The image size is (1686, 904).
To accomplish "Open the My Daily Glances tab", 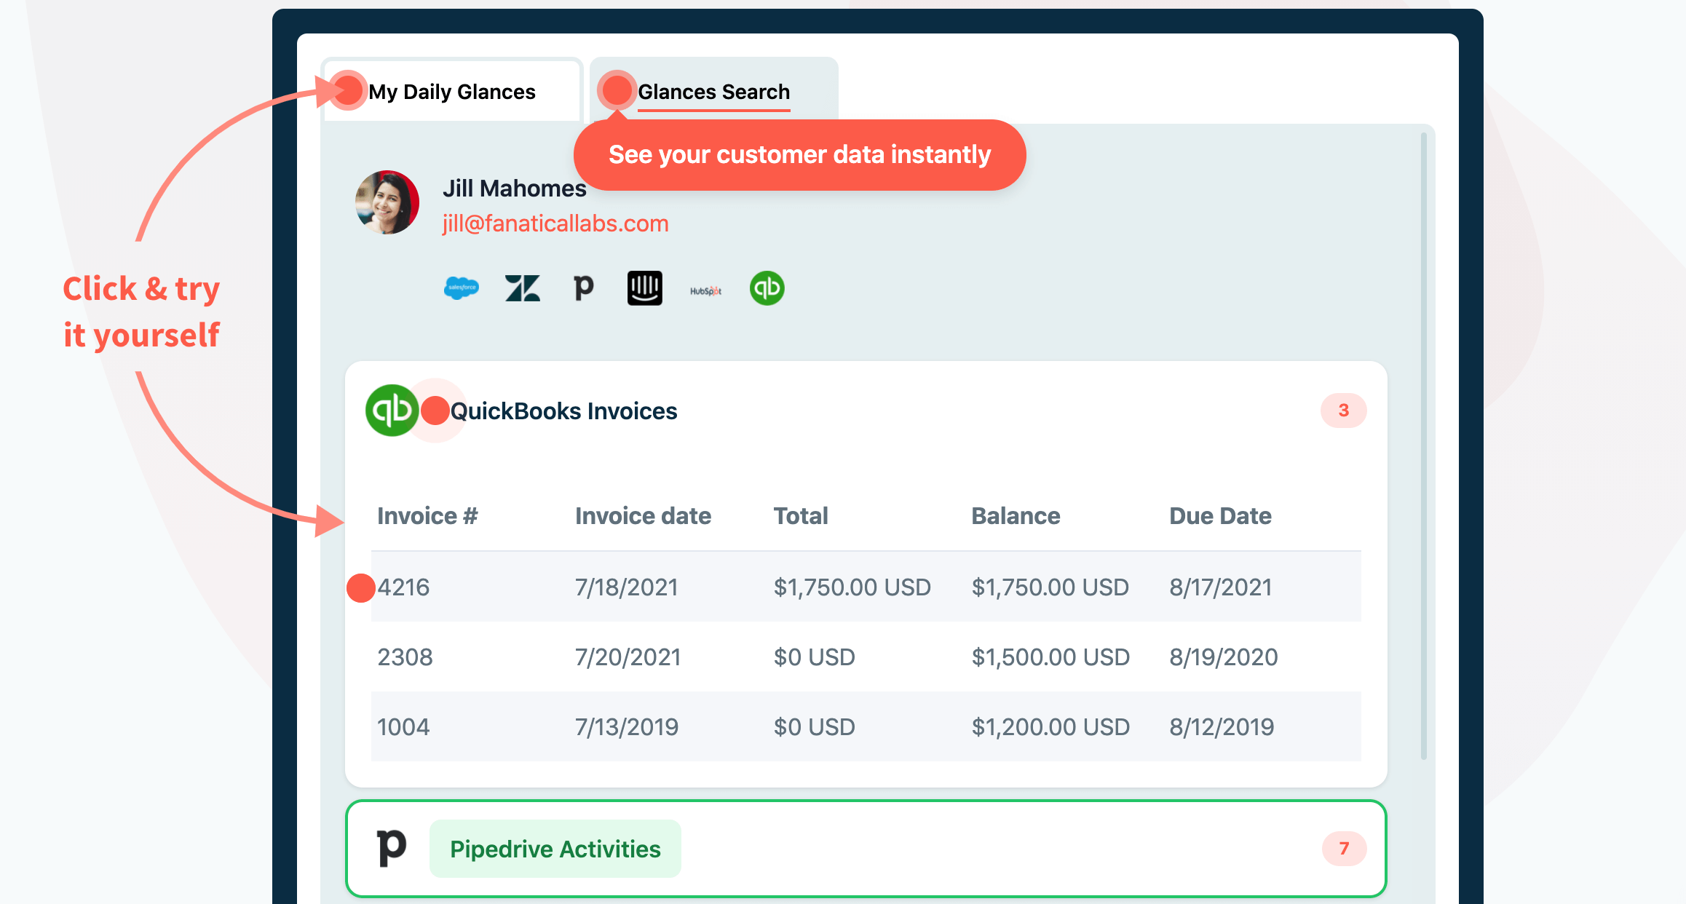I will click(451, 92).
